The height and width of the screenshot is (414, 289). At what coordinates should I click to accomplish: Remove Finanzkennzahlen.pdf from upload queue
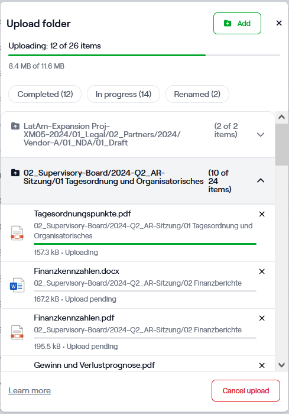[x=262, y=318]
